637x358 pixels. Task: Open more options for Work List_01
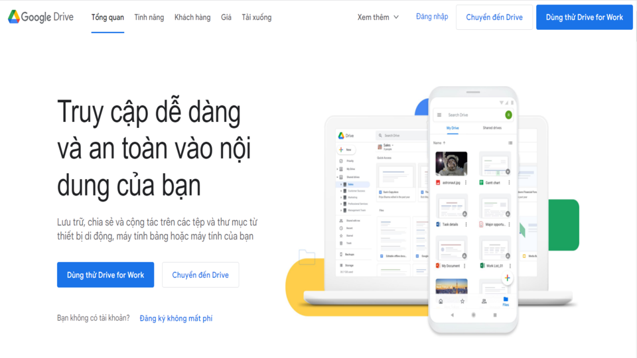(x=510, y=266)
